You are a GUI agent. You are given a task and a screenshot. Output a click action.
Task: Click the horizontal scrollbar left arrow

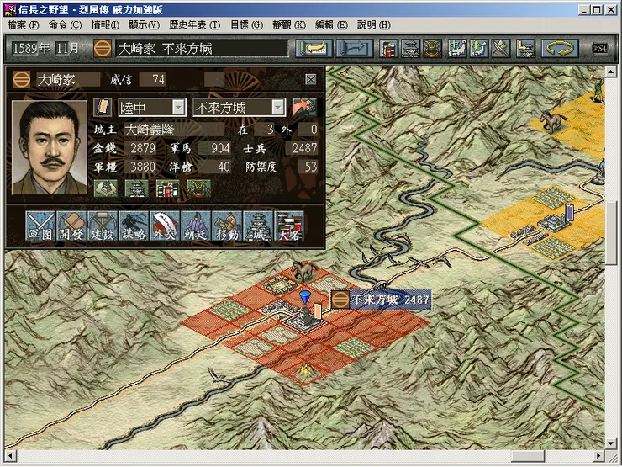coord(11,455)
